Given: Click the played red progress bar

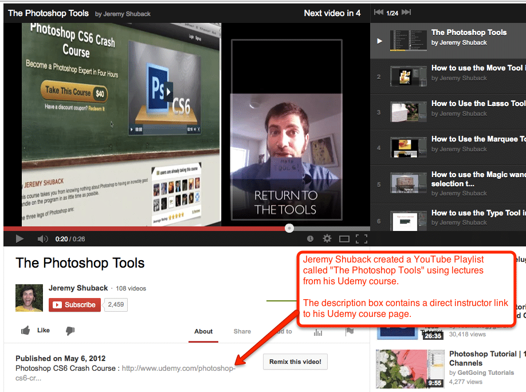Looking at the screenshot, I should (144, 229).
